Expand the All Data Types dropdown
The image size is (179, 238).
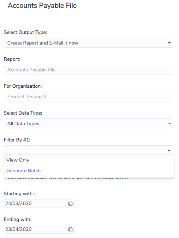89,123
